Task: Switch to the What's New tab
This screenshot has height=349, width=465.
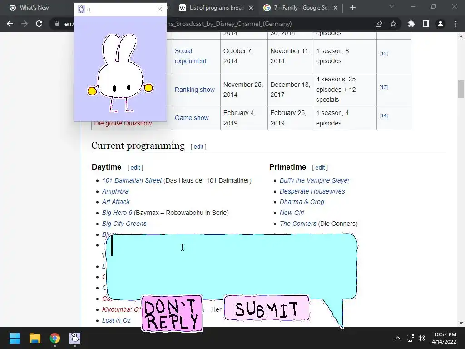Action: click(x=34, y=8)
